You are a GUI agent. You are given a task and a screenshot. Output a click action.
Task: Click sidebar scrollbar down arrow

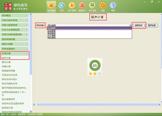31,112
